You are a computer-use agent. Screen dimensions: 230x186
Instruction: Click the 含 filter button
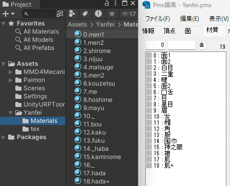[x=202, y=45]
